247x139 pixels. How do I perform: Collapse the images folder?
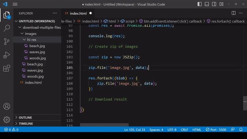pos(37,34)
